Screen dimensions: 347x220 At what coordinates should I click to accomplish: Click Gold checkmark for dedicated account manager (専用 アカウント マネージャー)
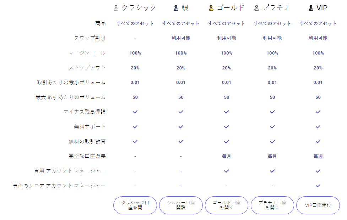[227, 171]
